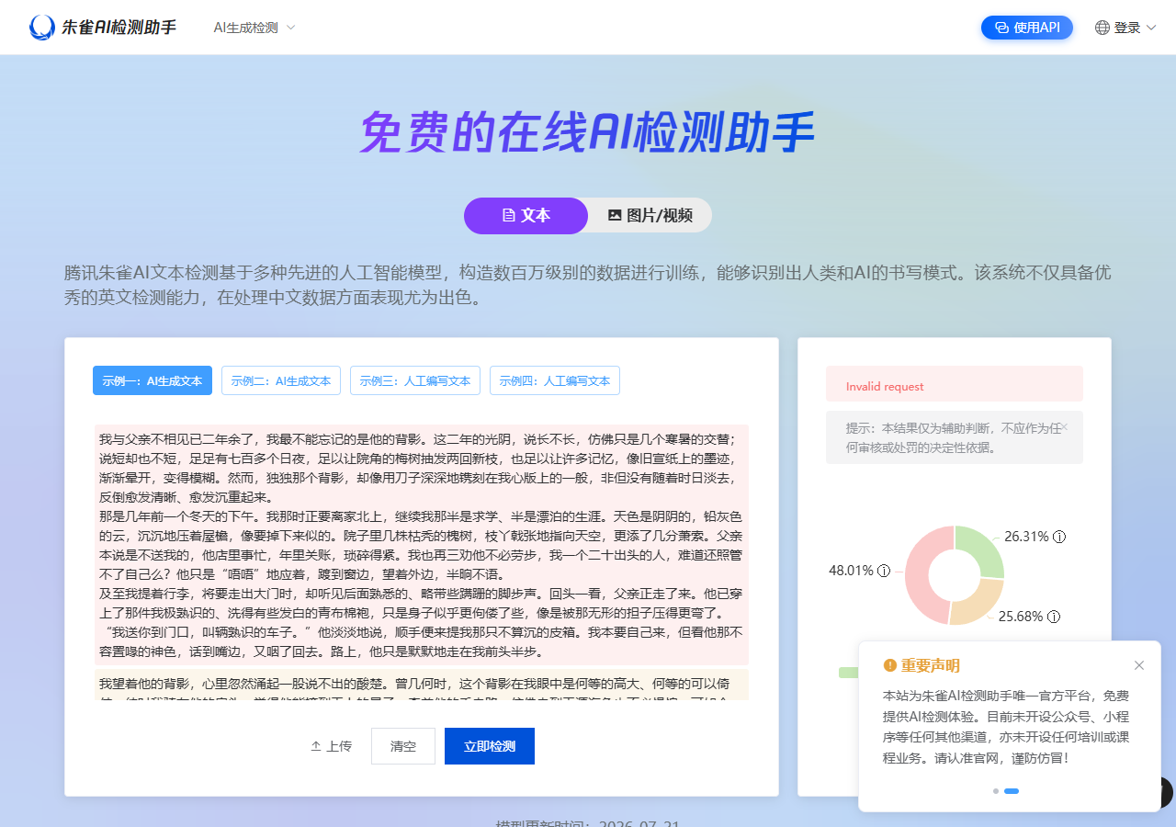This screenshot has width=1176, height=827.
Task: Click the image icon in the 图片/视频 tab
Action: click(x=615, y=216)
